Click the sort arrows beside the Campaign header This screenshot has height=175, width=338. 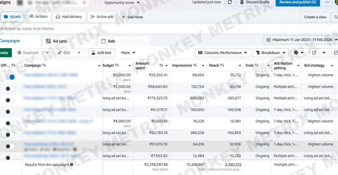pyautogui.click(x=44, y=65)
